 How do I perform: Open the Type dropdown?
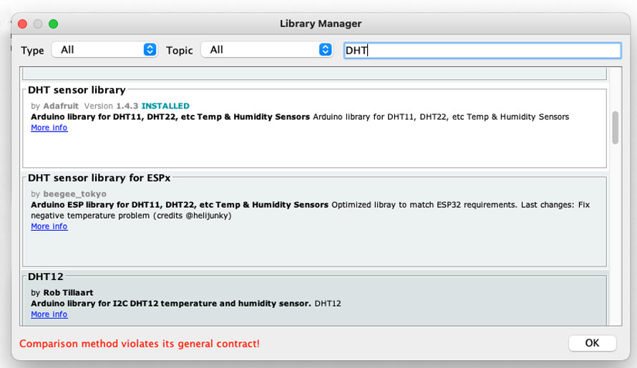click(104, 50)
